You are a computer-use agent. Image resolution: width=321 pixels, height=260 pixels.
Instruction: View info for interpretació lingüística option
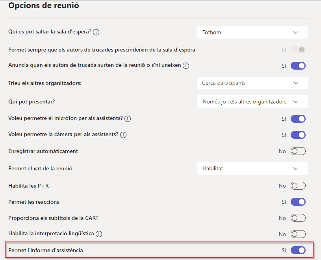click(99, 234)
